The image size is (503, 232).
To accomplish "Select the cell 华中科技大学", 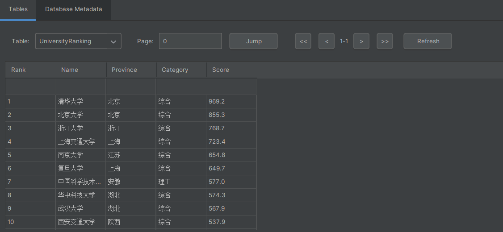I will pos(80,195).
